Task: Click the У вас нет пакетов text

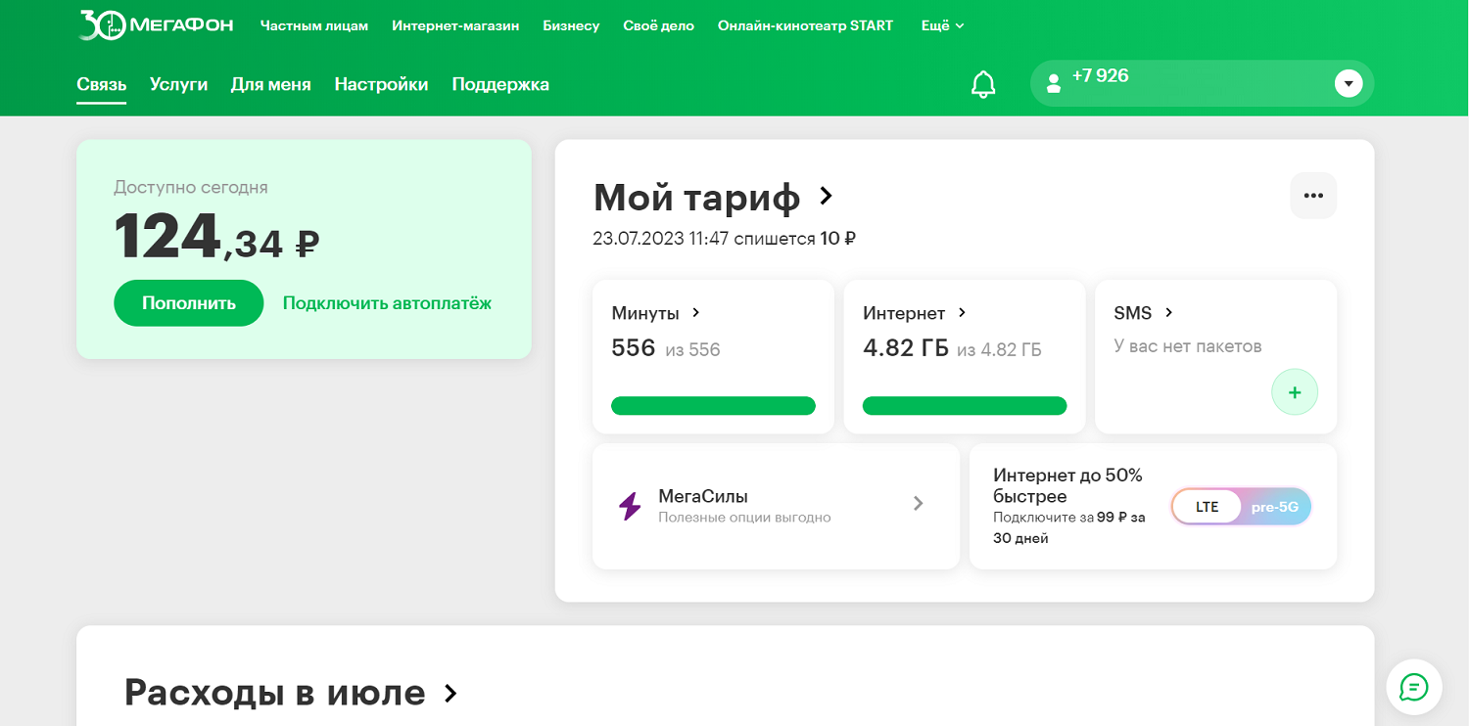Action: pos(1188,346)
